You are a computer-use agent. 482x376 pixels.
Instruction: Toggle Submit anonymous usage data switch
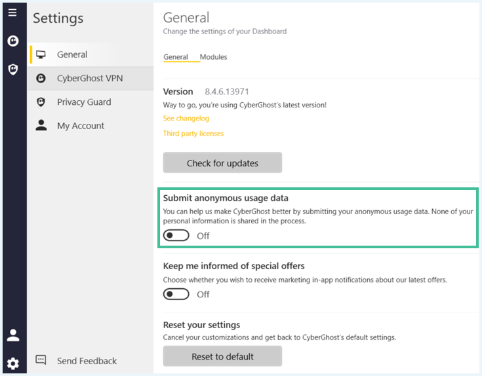coord(176,235)
